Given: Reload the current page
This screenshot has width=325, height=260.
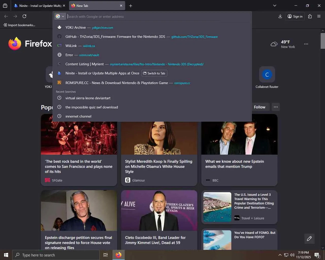Looking at the screenshot, I should coord(24,16).
